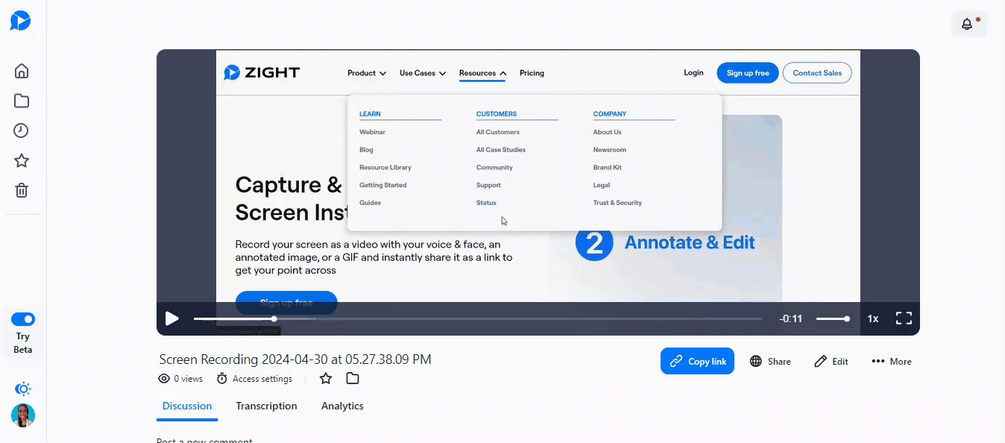The width and height of the screenshot is (1005, 443).
Task: Expand the Product dropdown in the video
Action: click(367, 73)
